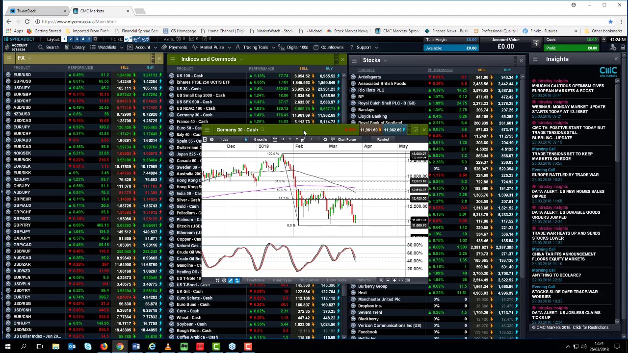The width and height of the screenshot is (628, 353).
Task: Switch to layout 1
Action: (x=64, y=39)
